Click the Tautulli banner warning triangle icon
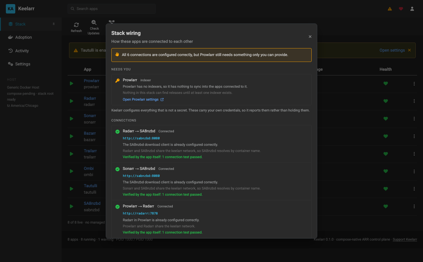This screenshot has width=423, height=262. [76, 50]
